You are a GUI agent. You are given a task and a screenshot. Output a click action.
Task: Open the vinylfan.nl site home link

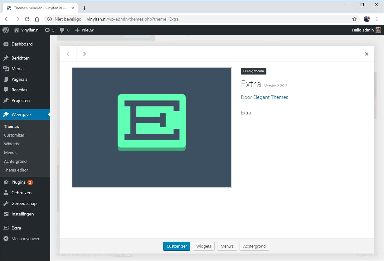pyautogui.click(x=27, y=30)
